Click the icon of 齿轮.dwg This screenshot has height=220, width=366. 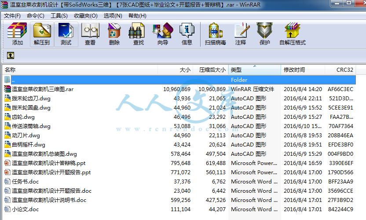(7, 117)
